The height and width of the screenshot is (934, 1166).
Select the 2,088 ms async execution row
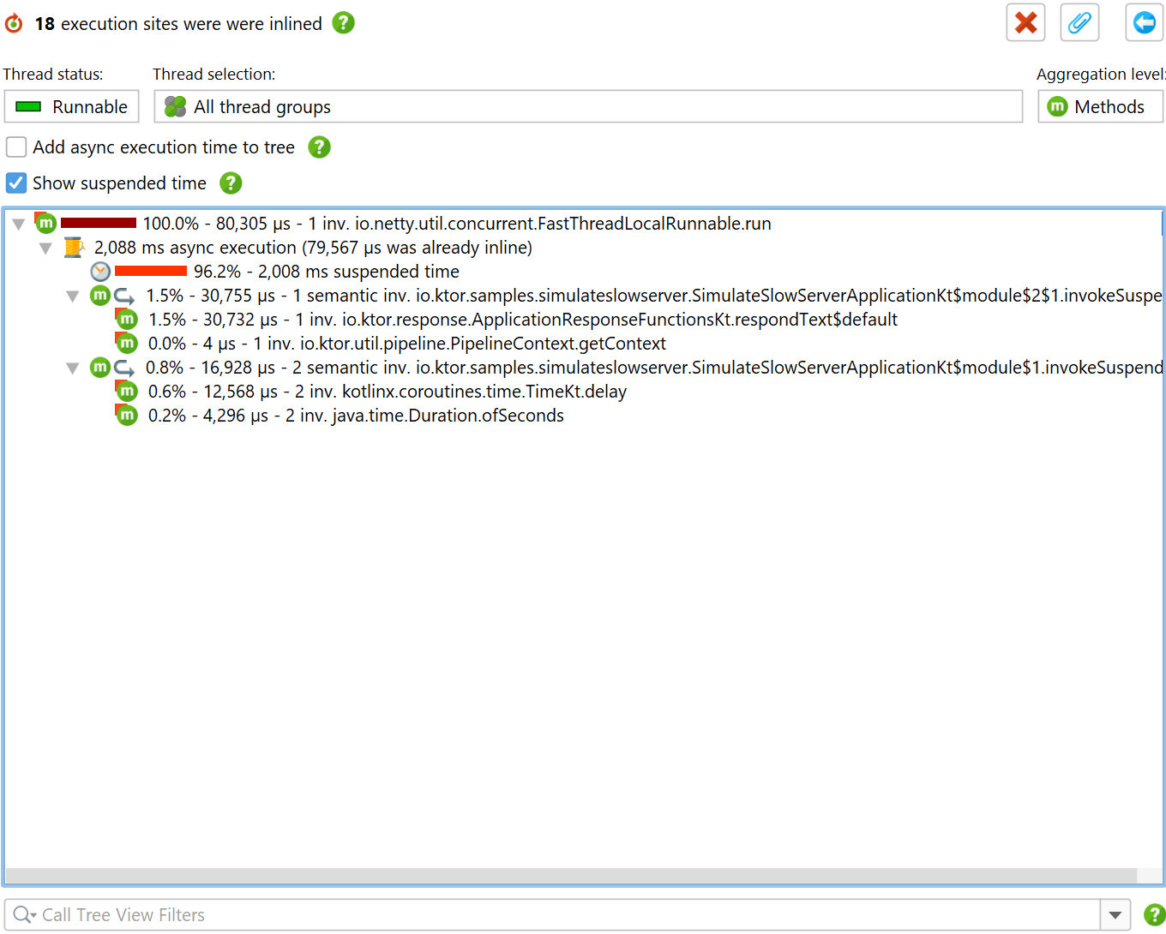pyautogui.click(x=313, y=248)
